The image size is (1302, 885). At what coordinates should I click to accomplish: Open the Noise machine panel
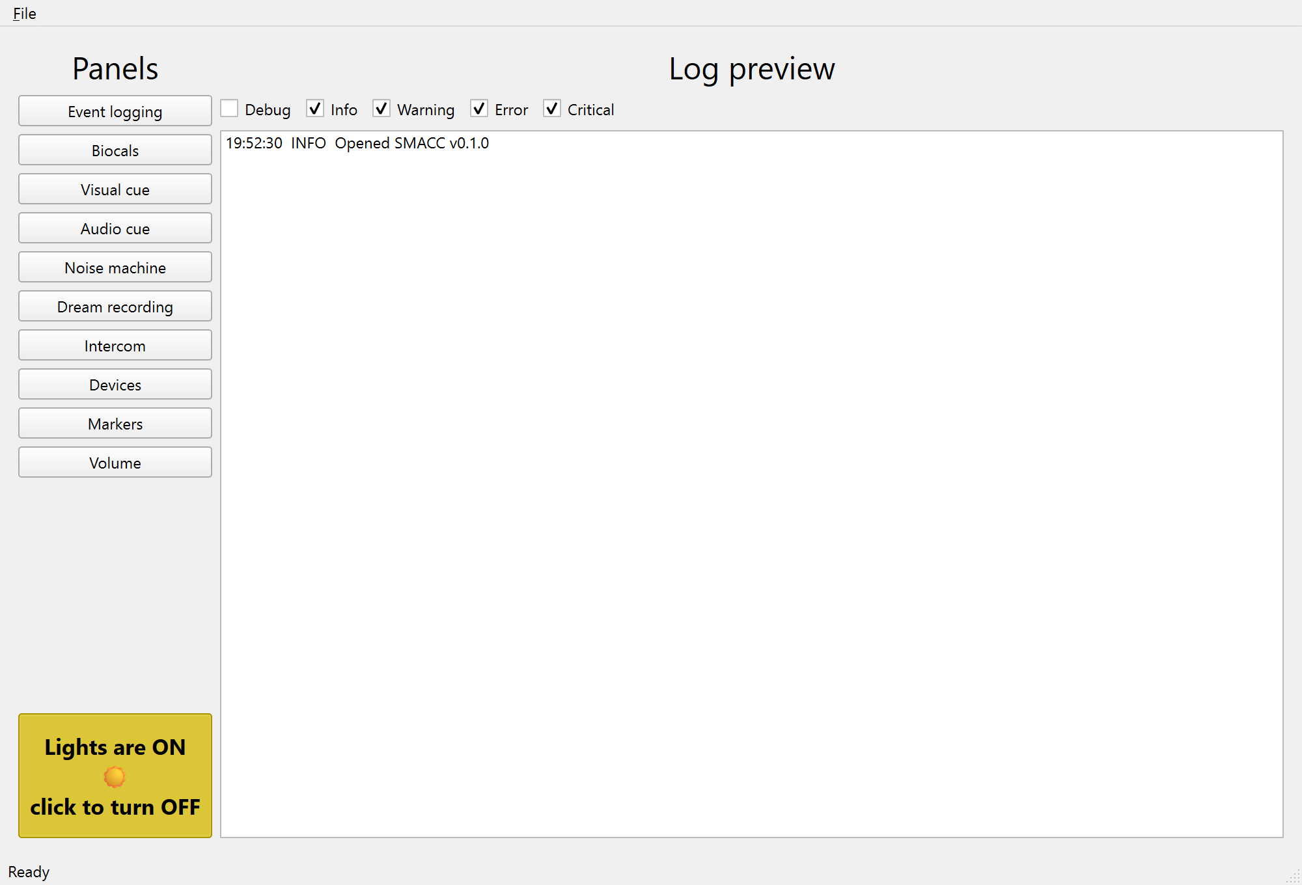[115, 267]
